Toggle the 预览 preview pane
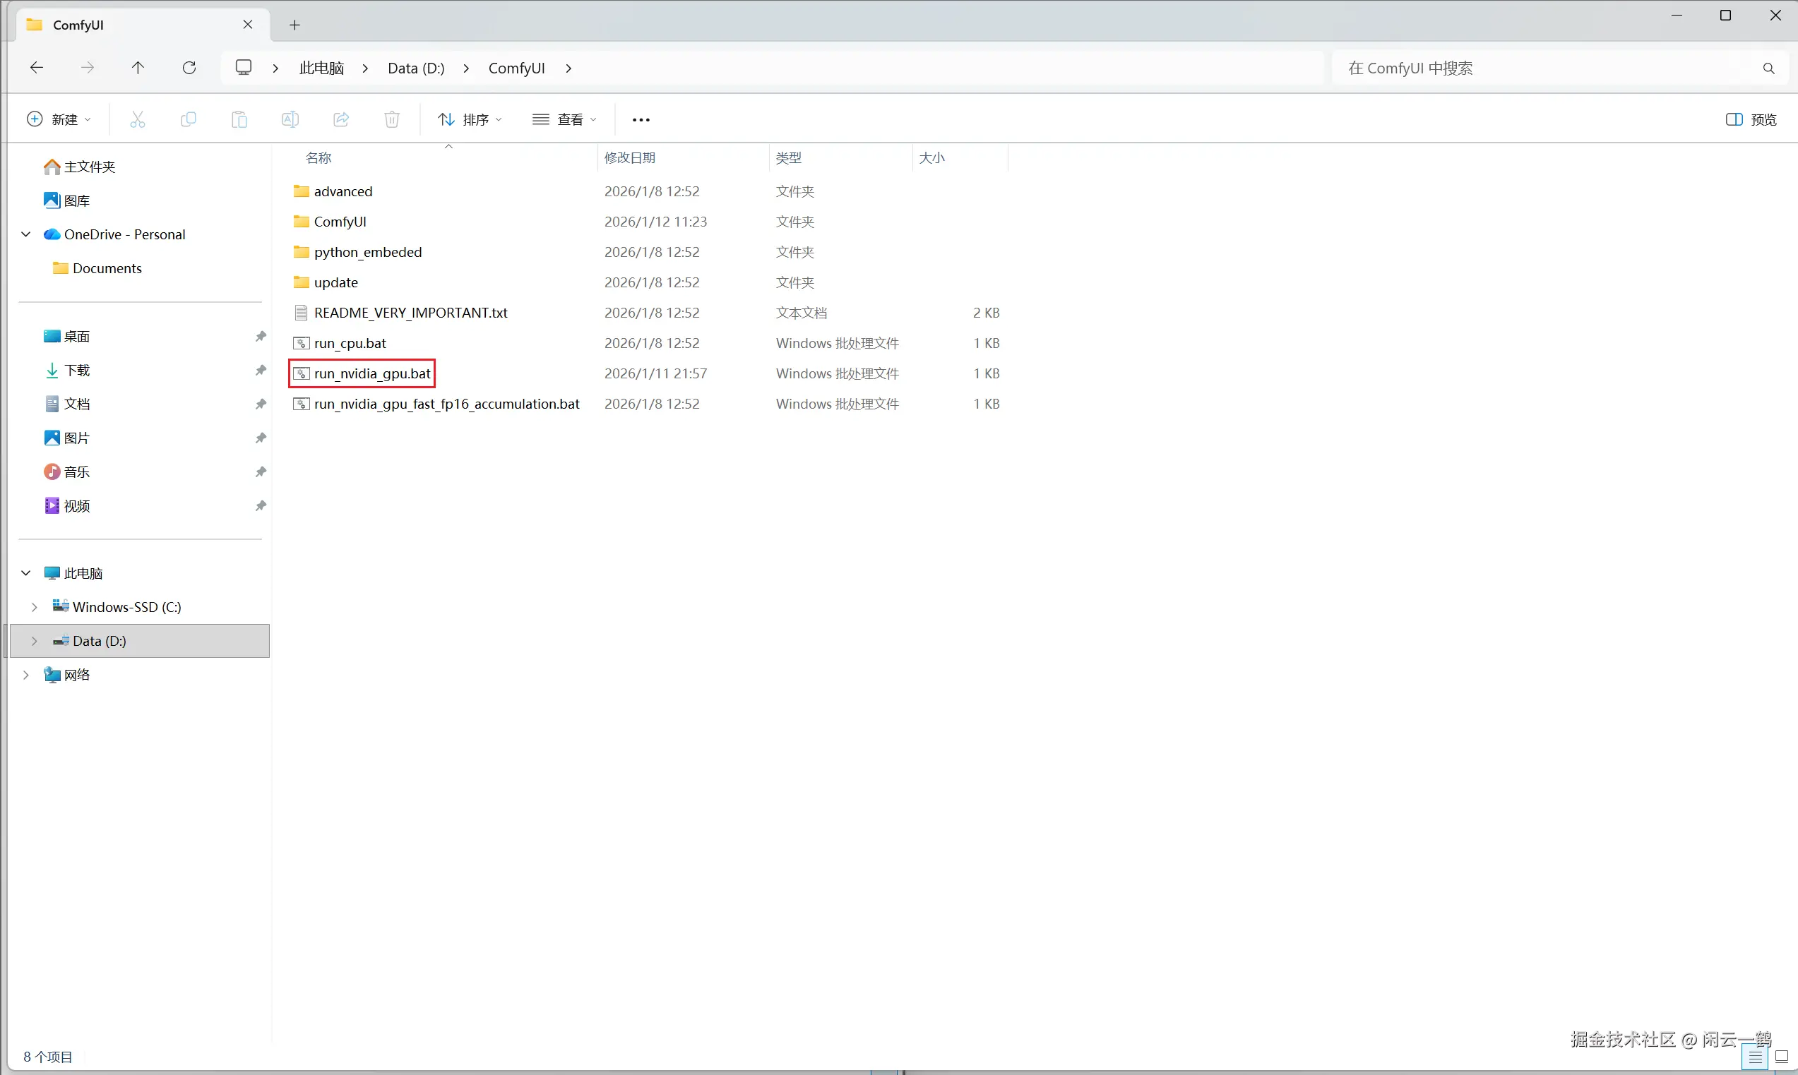 tap(1750, 119)
